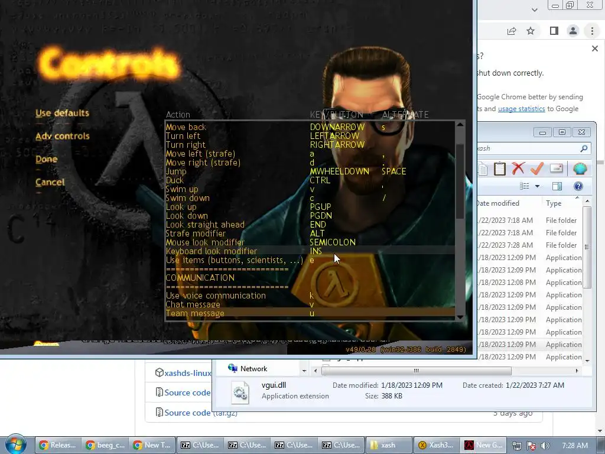Click Windows Start orb
The image size is (605, 454).
[x=15, y=445]
